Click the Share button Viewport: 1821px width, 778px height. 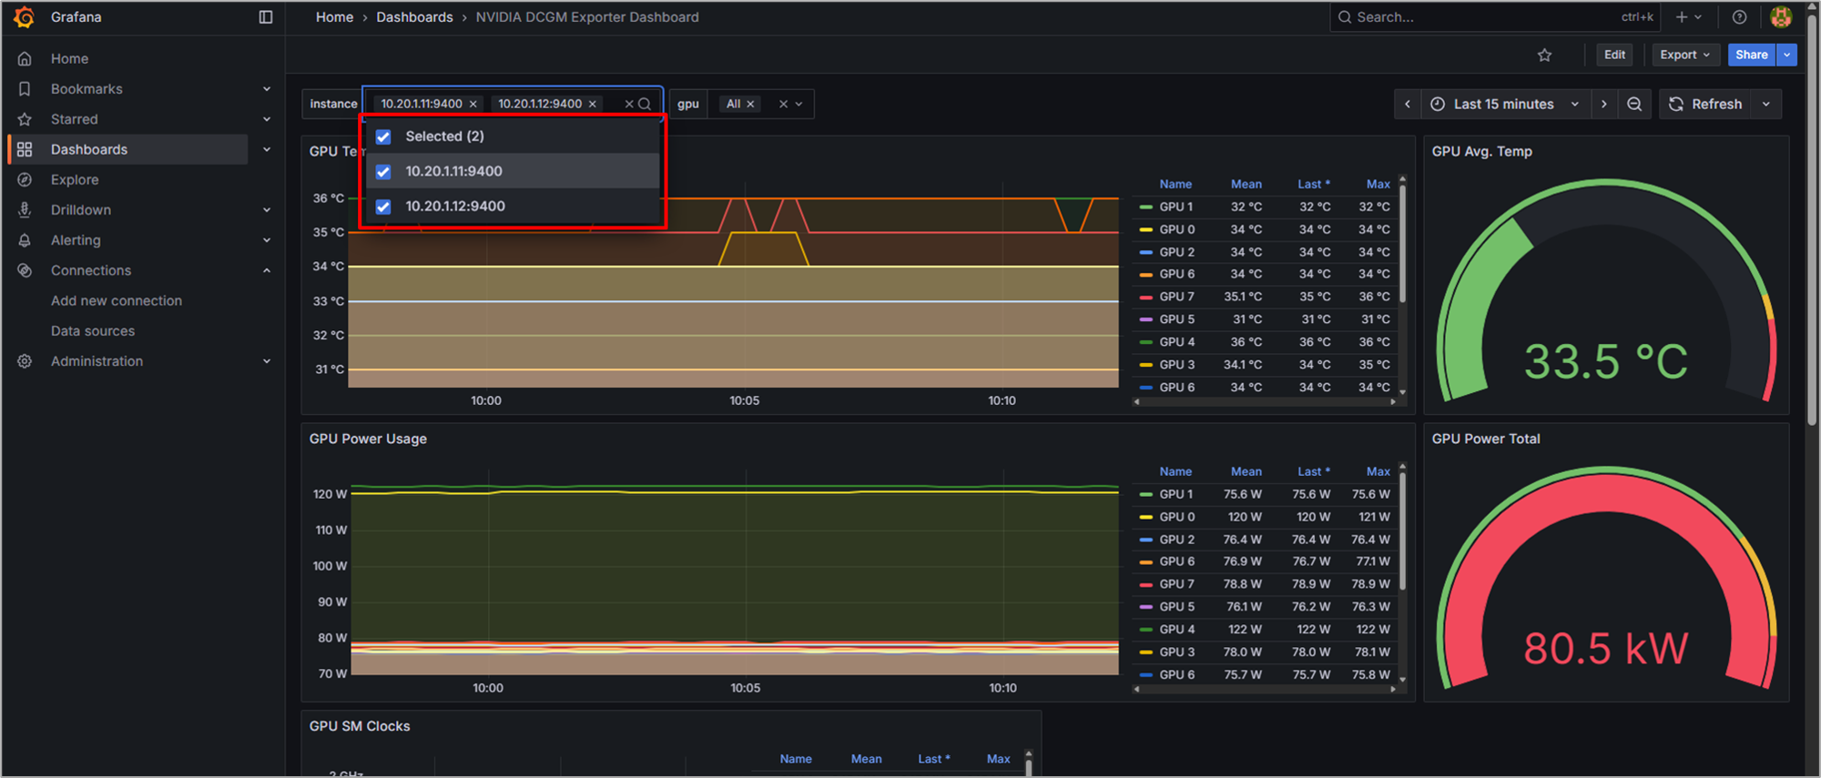[1751, 56]
